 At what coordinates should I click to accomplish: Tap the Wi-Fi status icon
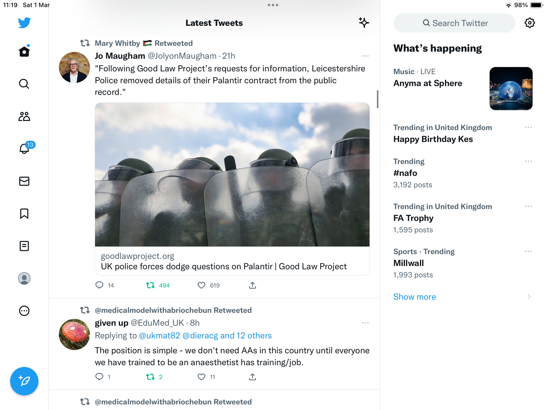(508, 5)
